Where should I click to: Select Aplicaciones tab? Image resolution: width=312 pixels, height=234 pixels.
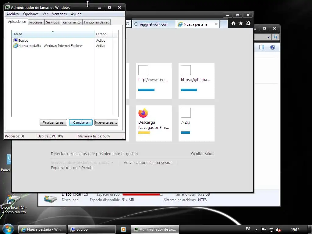tap(17, 22)
